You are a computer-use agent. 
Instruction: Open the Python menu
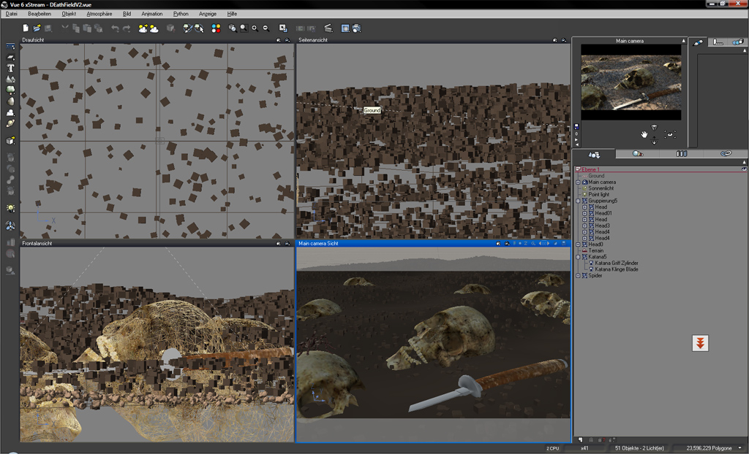tap(181, 14)
